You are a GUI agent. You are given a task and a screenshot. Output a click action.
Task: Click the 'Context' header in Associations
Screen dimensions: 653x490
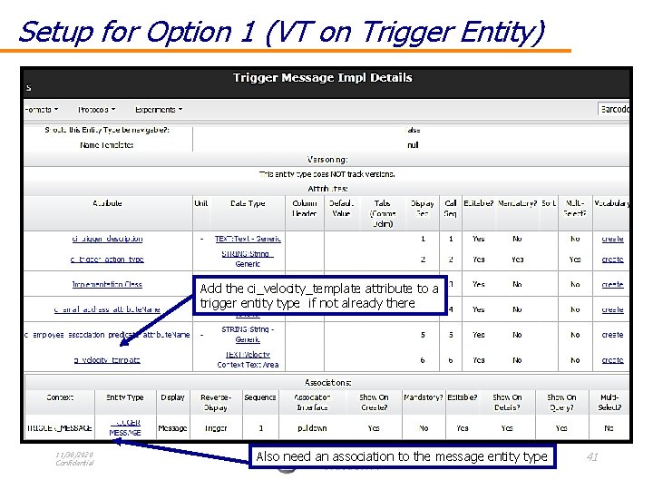coord(60,397)
